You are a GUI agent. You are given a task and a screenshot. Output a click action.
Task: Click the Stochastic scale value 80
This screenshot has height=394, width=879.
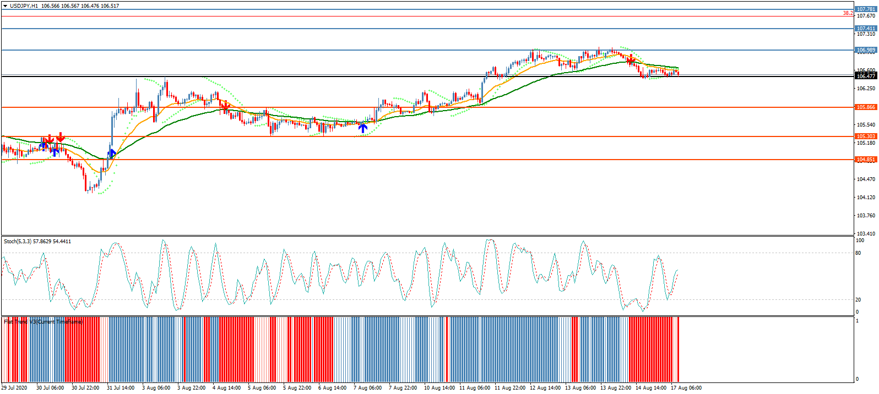859,253
